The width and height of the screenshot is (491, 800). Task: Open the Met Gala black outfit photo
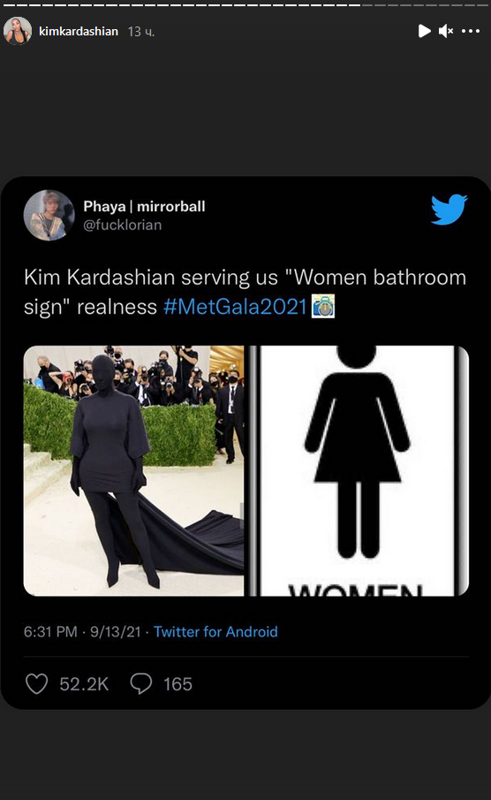click(x=133, y=471)
